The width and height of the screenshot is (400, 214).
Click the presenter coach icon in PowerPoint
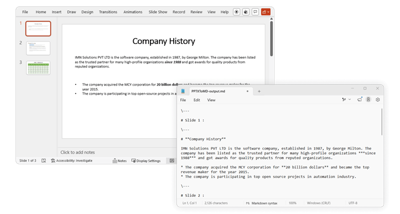tap(246, 12)
